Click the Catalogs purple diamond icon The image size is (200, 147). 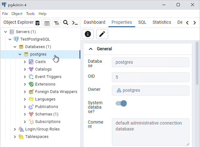(x=31, y=69)
